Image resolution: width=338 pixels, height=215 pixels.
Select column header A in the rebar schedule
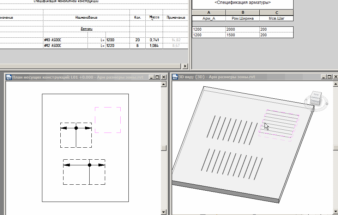coord(209,12)
